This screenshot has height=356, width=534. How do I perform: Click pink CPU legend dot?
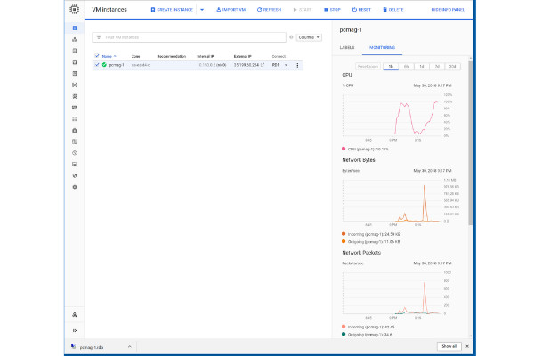(344, 149)
